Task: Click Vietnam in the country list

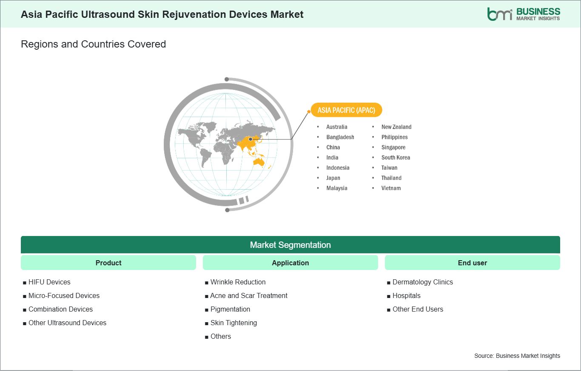Action: (391, 188)
